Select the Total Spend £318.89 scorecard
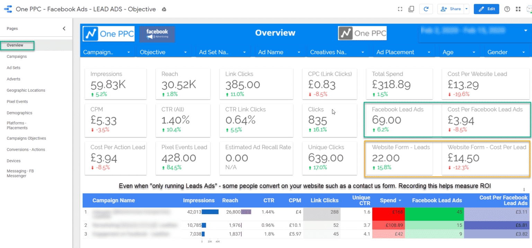This screenshot has height=248, width=532. click(399, 84)
